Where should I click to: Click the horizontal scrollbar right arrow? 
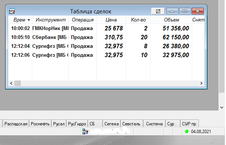tap(201, 83)
